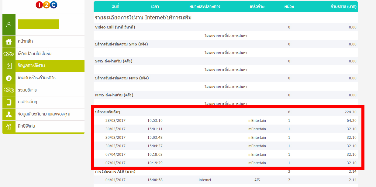376x187 pixels.
Task: Click time 10:53:10
Action: click(x=155, y=121)
